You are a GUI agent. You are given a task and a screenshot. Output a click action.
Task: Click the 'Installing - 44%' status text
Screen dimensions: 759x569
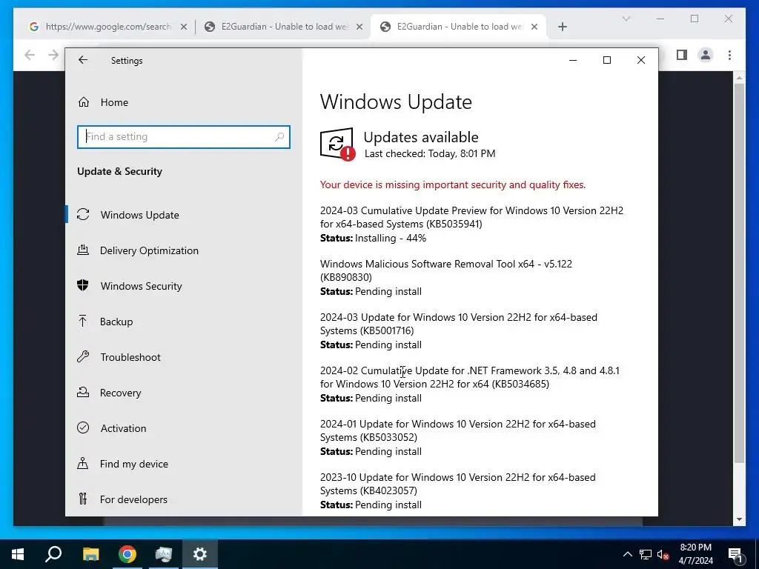(391, 238)
